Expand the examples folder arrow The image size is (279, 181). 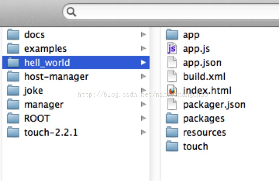tap(143, 48)
